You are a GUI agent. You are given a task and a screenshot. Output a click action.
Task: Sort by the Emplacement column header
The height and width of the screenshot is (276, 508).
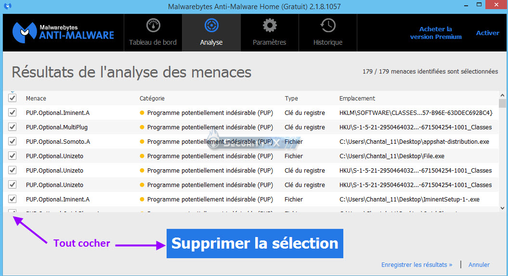click(357, 99)
